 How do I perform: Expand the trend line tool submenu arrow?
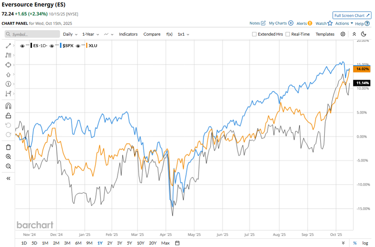click(x=14, y=45)
